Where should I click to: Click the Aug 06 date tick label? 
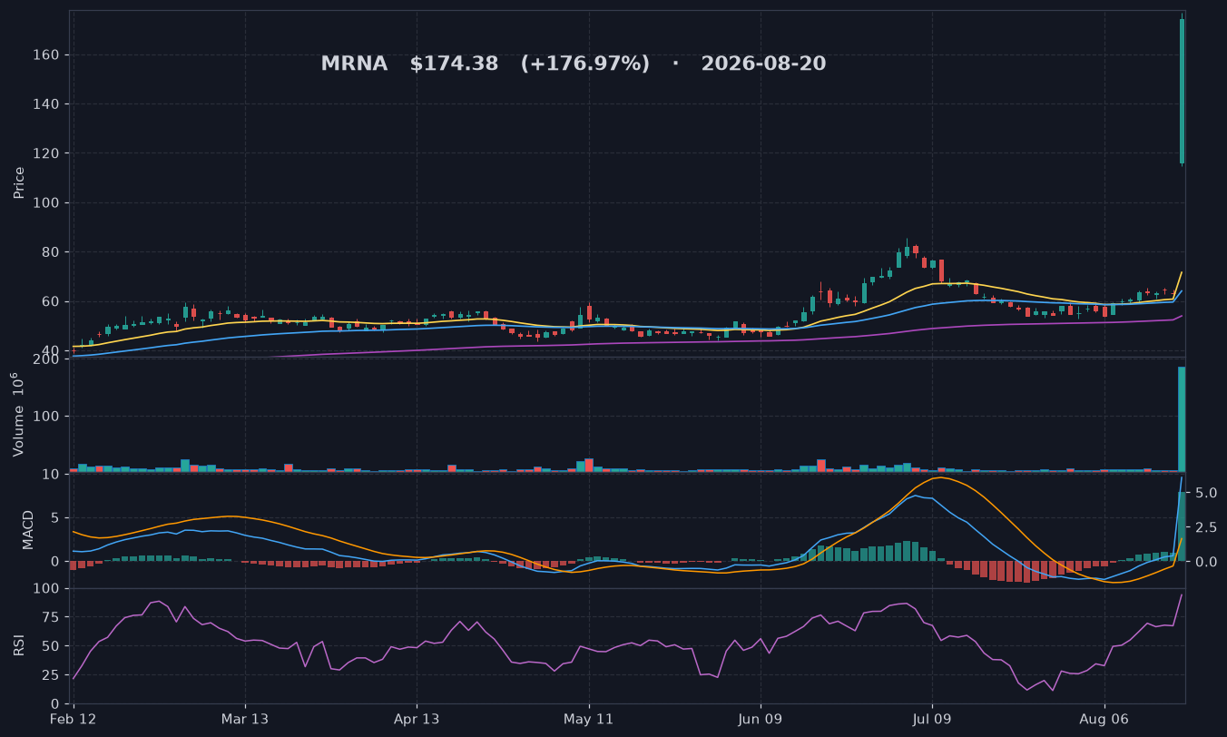pos(1104,719)
